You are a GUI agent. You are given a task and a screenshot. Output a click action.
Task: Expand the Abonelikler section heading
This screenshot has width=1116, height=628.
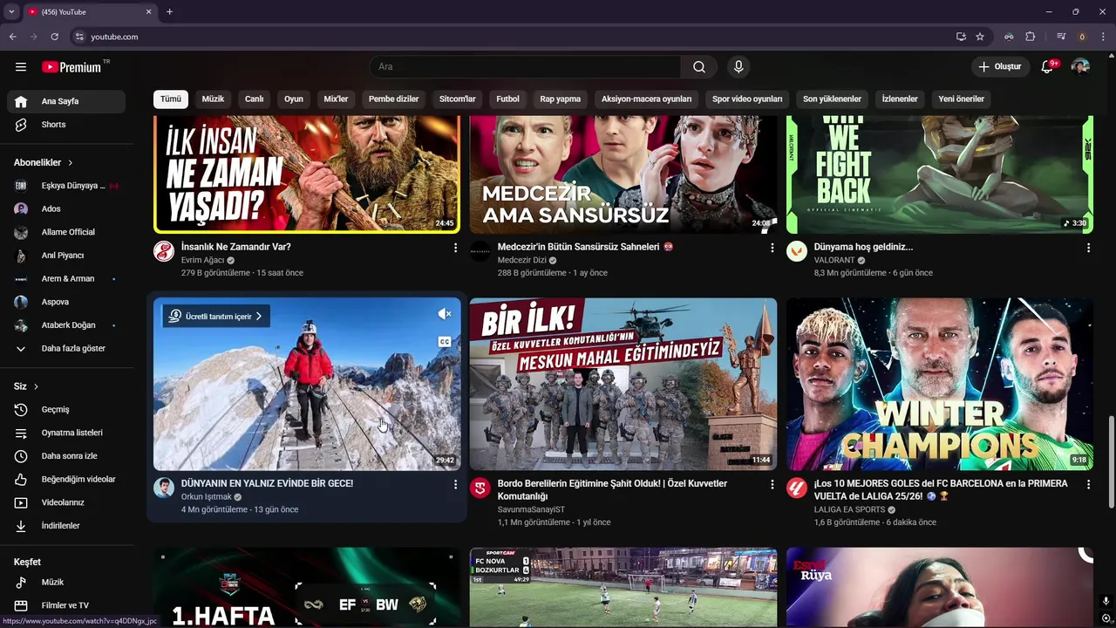44,163
